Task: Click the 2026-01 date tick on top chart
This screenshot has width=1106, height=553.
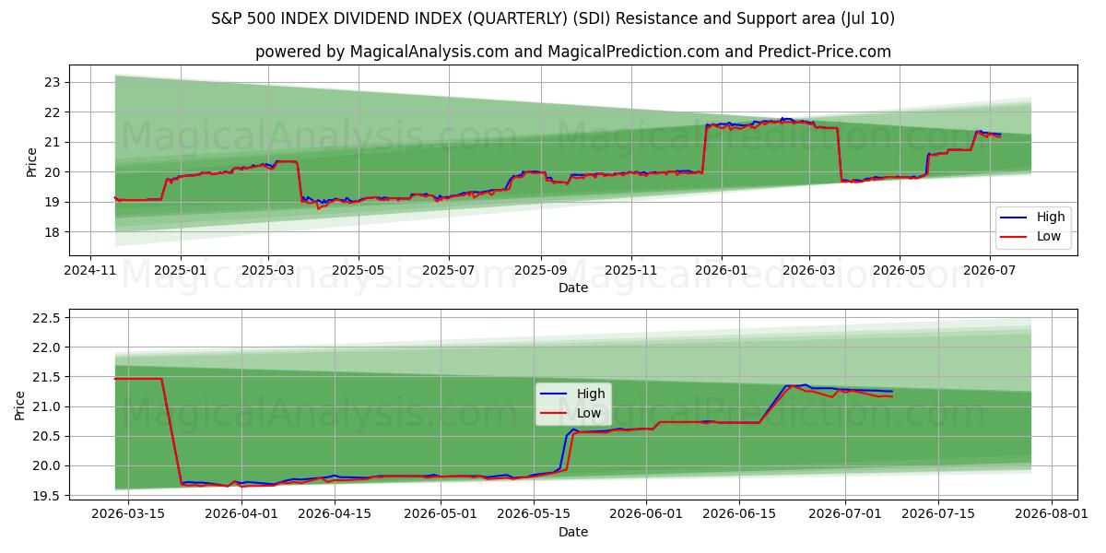Action: [x=721, y=272]
